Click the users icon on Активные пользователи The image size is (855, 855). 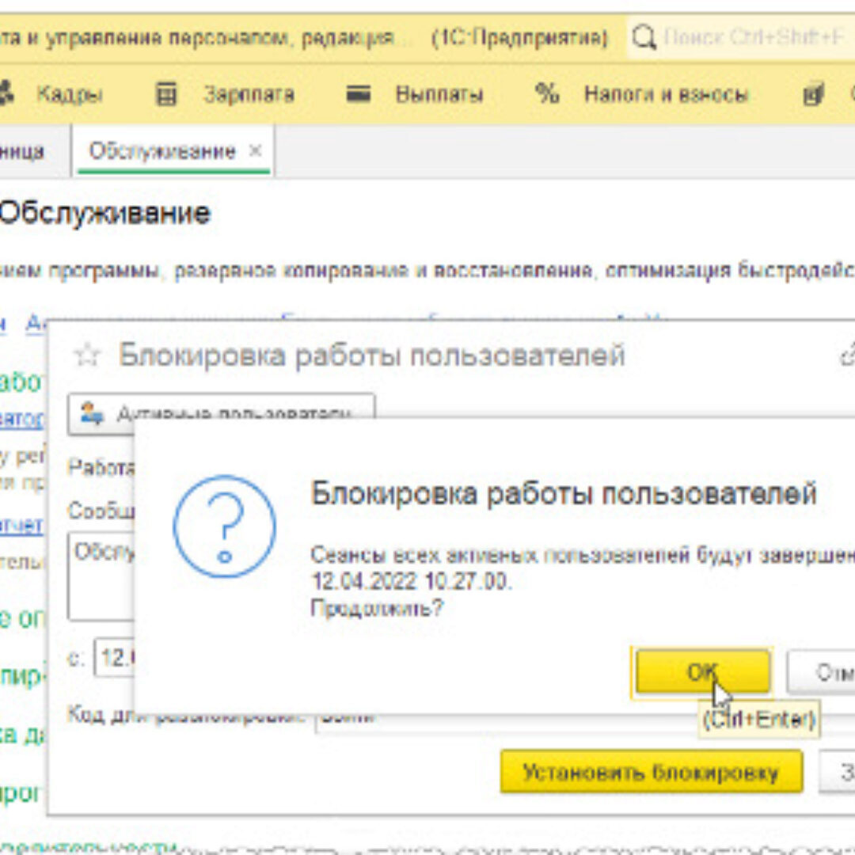pyautogui.click(x=93, y=414)
